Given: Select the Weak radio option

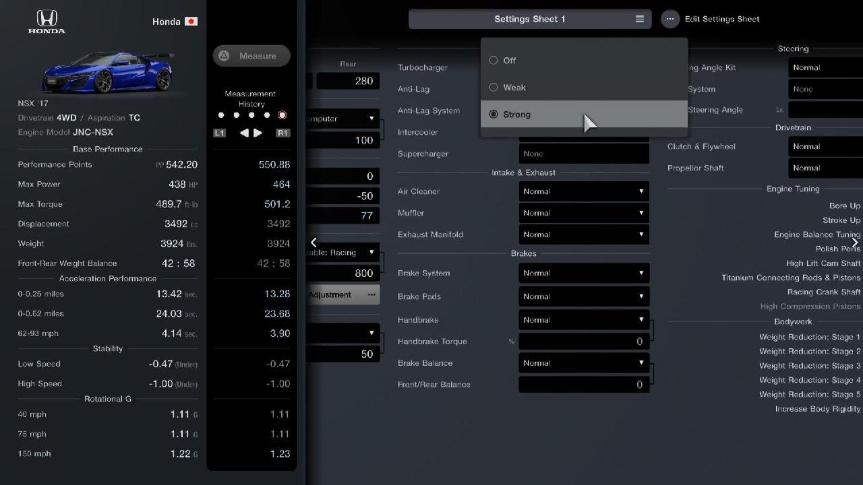Looking at the screenshot, I should click(x=494, y=88).
